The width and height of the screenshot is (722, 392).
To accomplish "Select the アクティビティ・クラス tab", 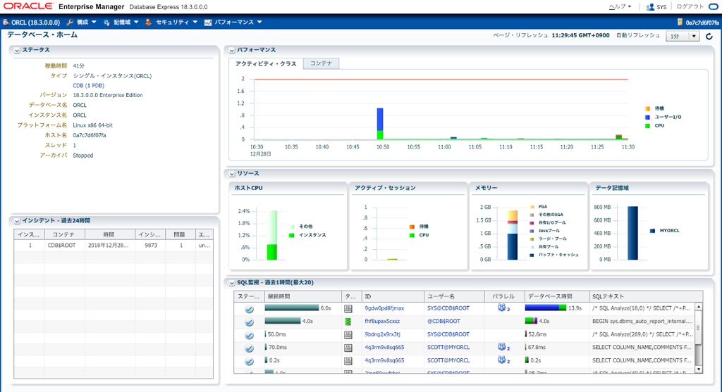I will click(x=266, y=64).
